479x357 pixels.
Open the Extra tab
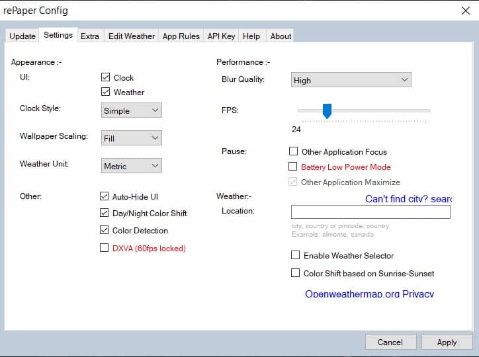[x=90, y=36]
